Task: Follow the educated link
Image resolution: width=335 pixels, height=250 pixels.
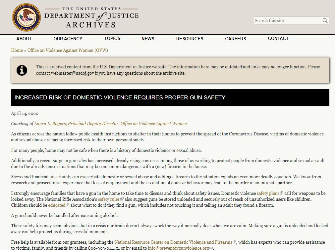Action: point(57,205)
